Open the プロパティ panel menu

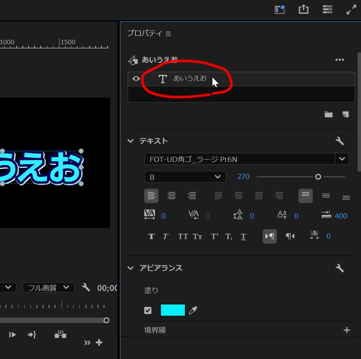[x=168, y=34]
